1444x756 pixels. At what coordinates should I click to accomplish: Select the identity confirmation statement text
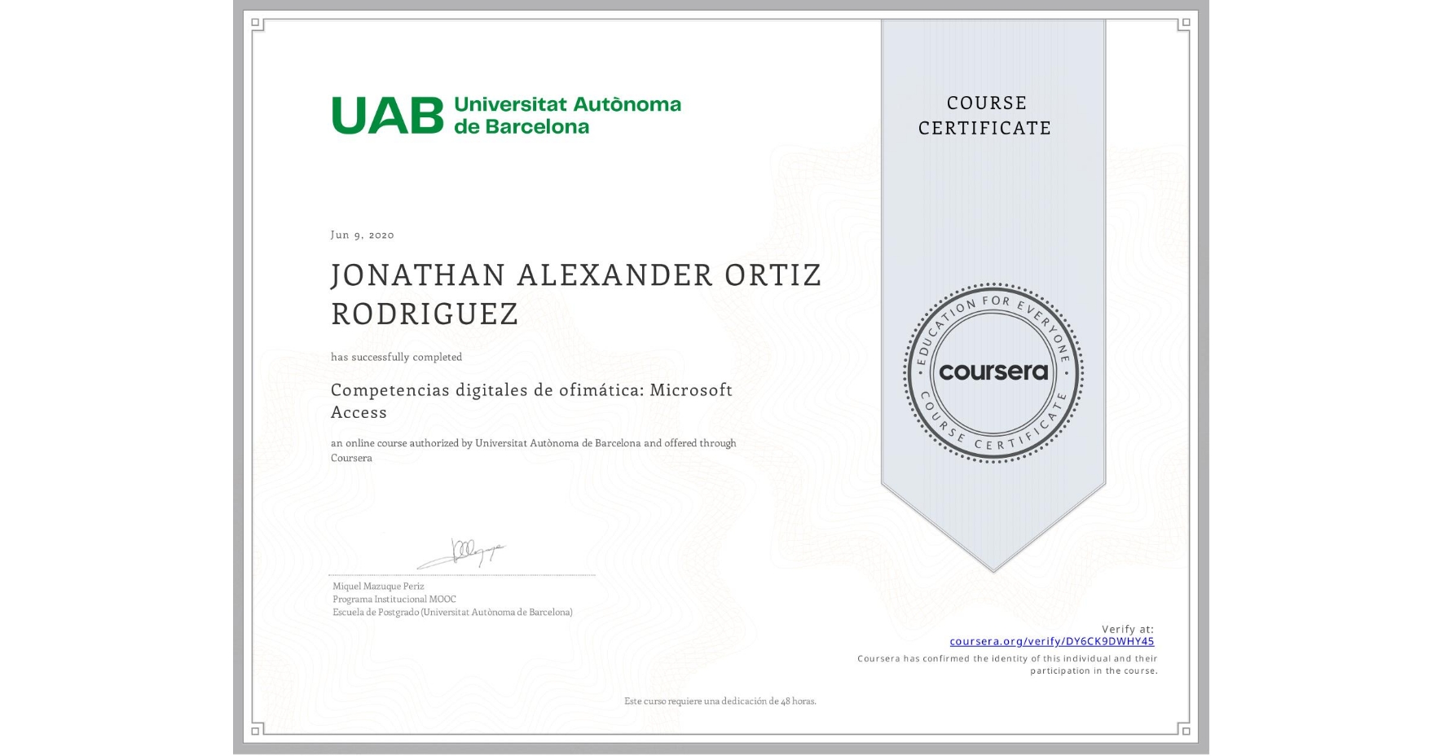coord(1008,665)
